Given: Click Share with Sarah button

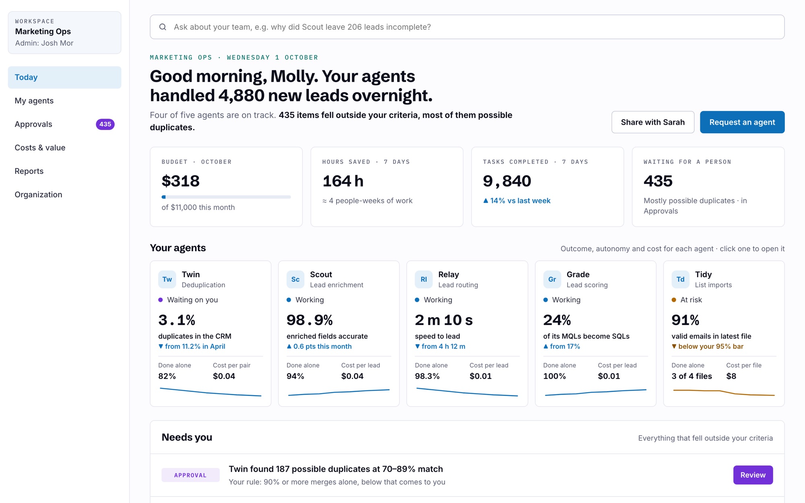Looking at the screenshot, I should [x=653, y=122].
